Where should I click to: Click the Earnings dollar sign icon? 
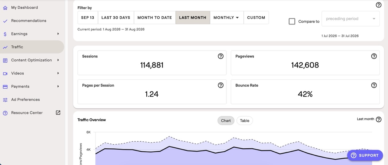pyautogui.click(x=5, y=34)
